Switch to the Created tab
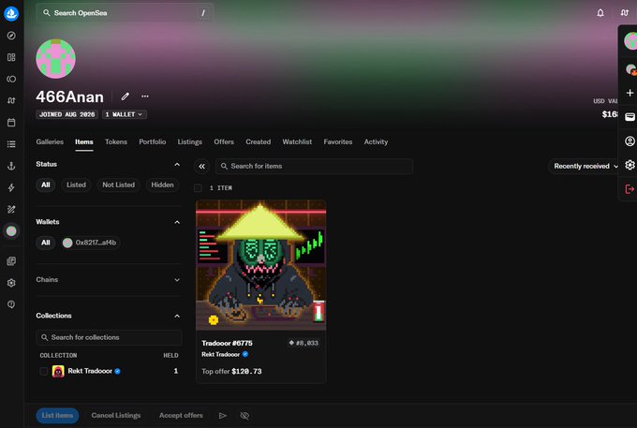 258,141
